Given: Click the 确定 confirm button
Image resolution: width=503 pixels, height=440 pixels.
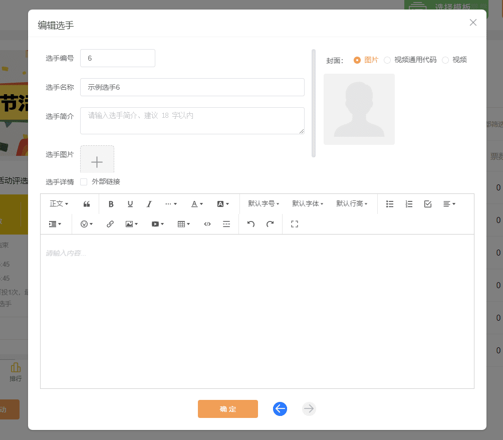Looking at the screenshot, I should tap(227, 409).
